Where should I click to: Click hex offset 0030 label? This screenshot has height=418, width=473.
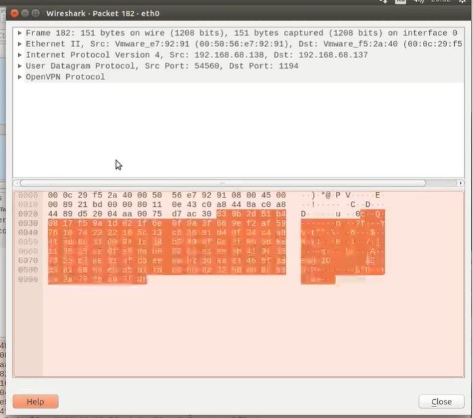pos(28,223)
